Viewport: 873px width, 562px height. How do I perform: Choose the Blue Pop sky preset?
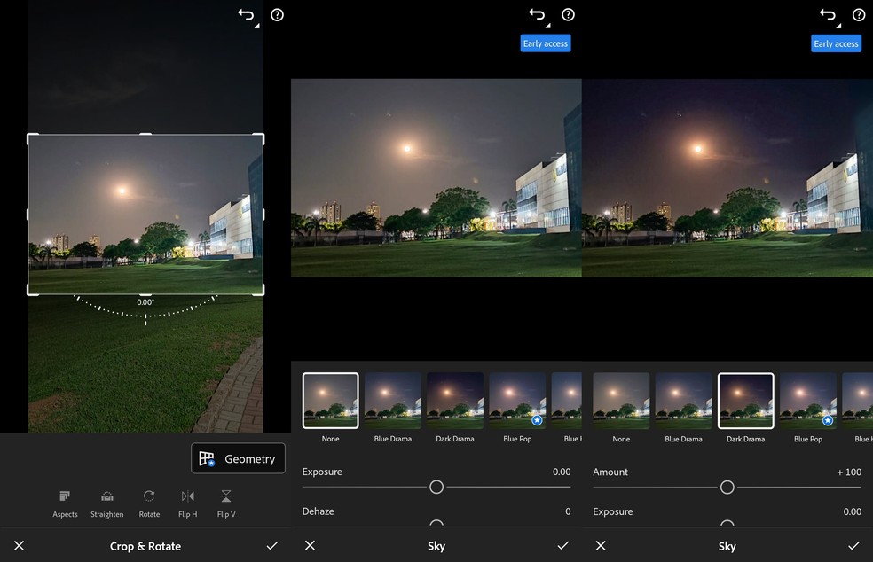pyautogui.click(x=516, y=400)
